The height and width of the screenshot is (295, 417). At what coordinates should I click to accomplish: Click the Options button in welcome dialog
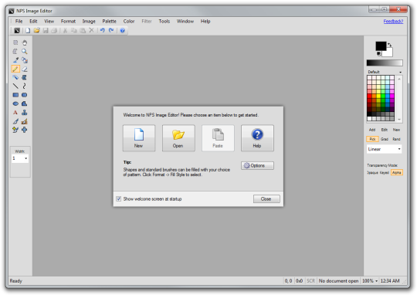(x=257, y=165)
